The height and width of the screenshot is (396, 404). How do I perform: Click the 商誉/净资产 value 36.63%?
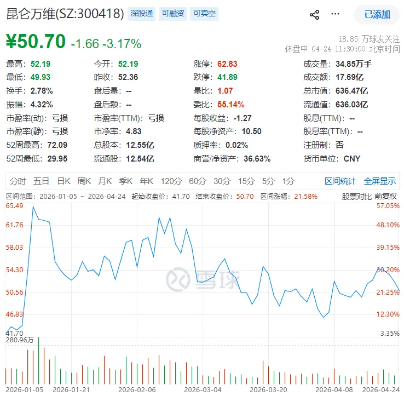coord(257,158)
